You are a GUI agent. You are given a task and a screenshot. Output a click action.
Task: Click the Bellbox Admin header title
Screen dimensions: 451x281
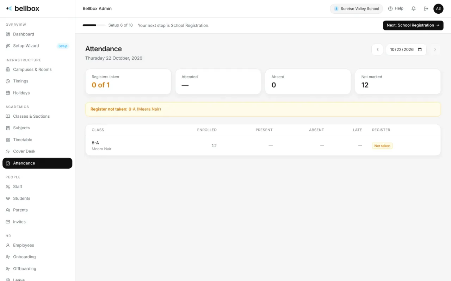[97, 8]
